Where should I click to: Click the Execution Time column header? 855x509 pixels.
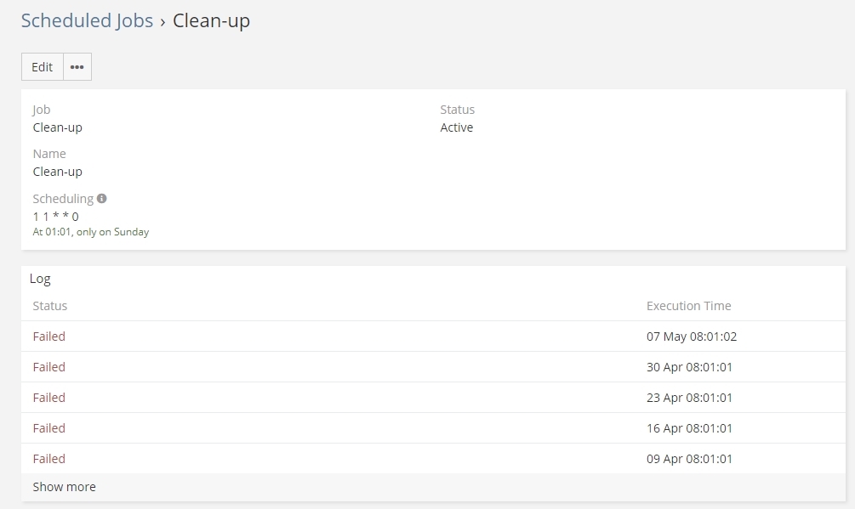pos(688,306)
